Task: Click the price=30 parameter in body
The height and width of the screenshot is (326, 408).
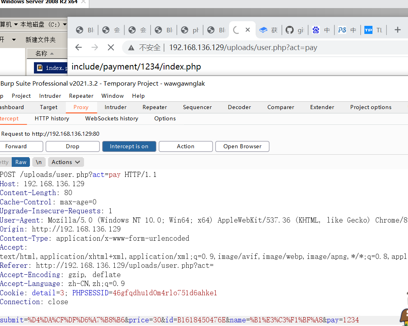Action: [145, 320]
